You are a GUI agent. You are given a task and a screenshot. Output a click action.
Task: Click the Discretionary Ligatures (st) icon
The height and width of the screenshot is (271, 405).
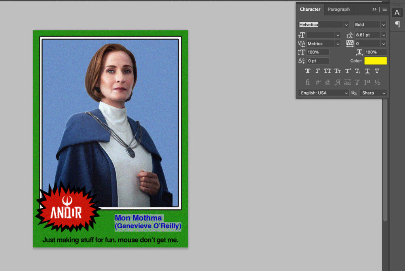(327, 82)
